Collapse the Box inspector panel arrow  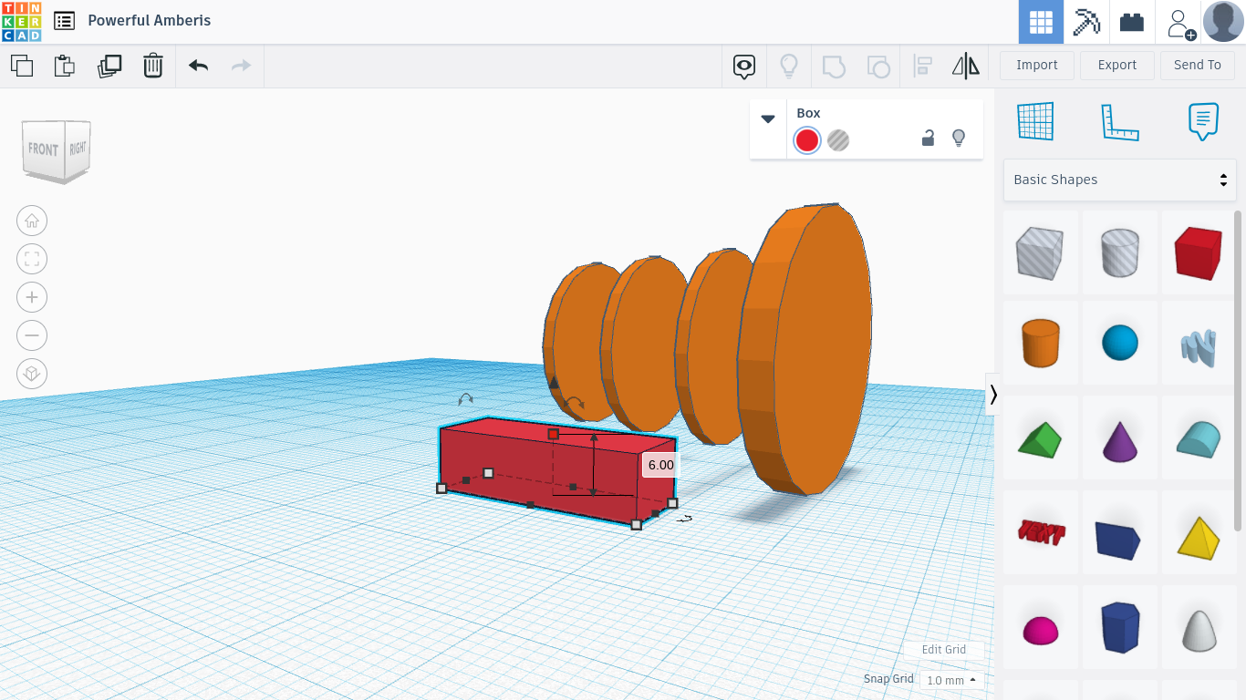point(768,119)
